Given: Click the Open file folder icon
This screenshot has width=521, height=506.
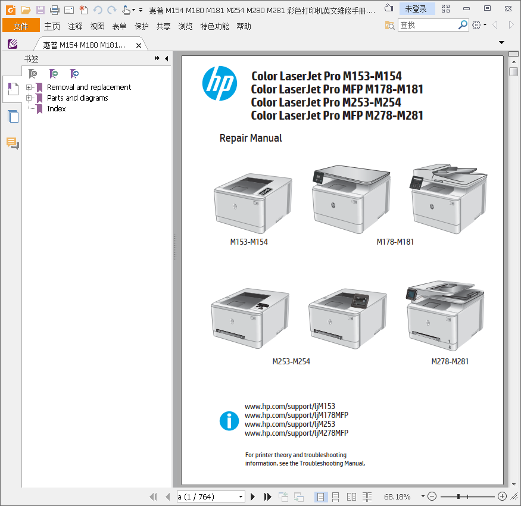Looking at the screenshot, I should 26,10.
